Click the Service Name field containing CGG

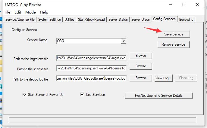89,41
